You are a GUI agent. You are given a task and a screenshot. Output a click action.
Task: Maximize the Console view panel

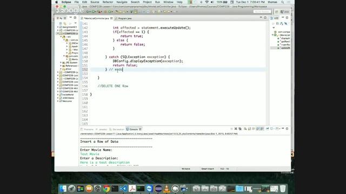tap(287, 129)
